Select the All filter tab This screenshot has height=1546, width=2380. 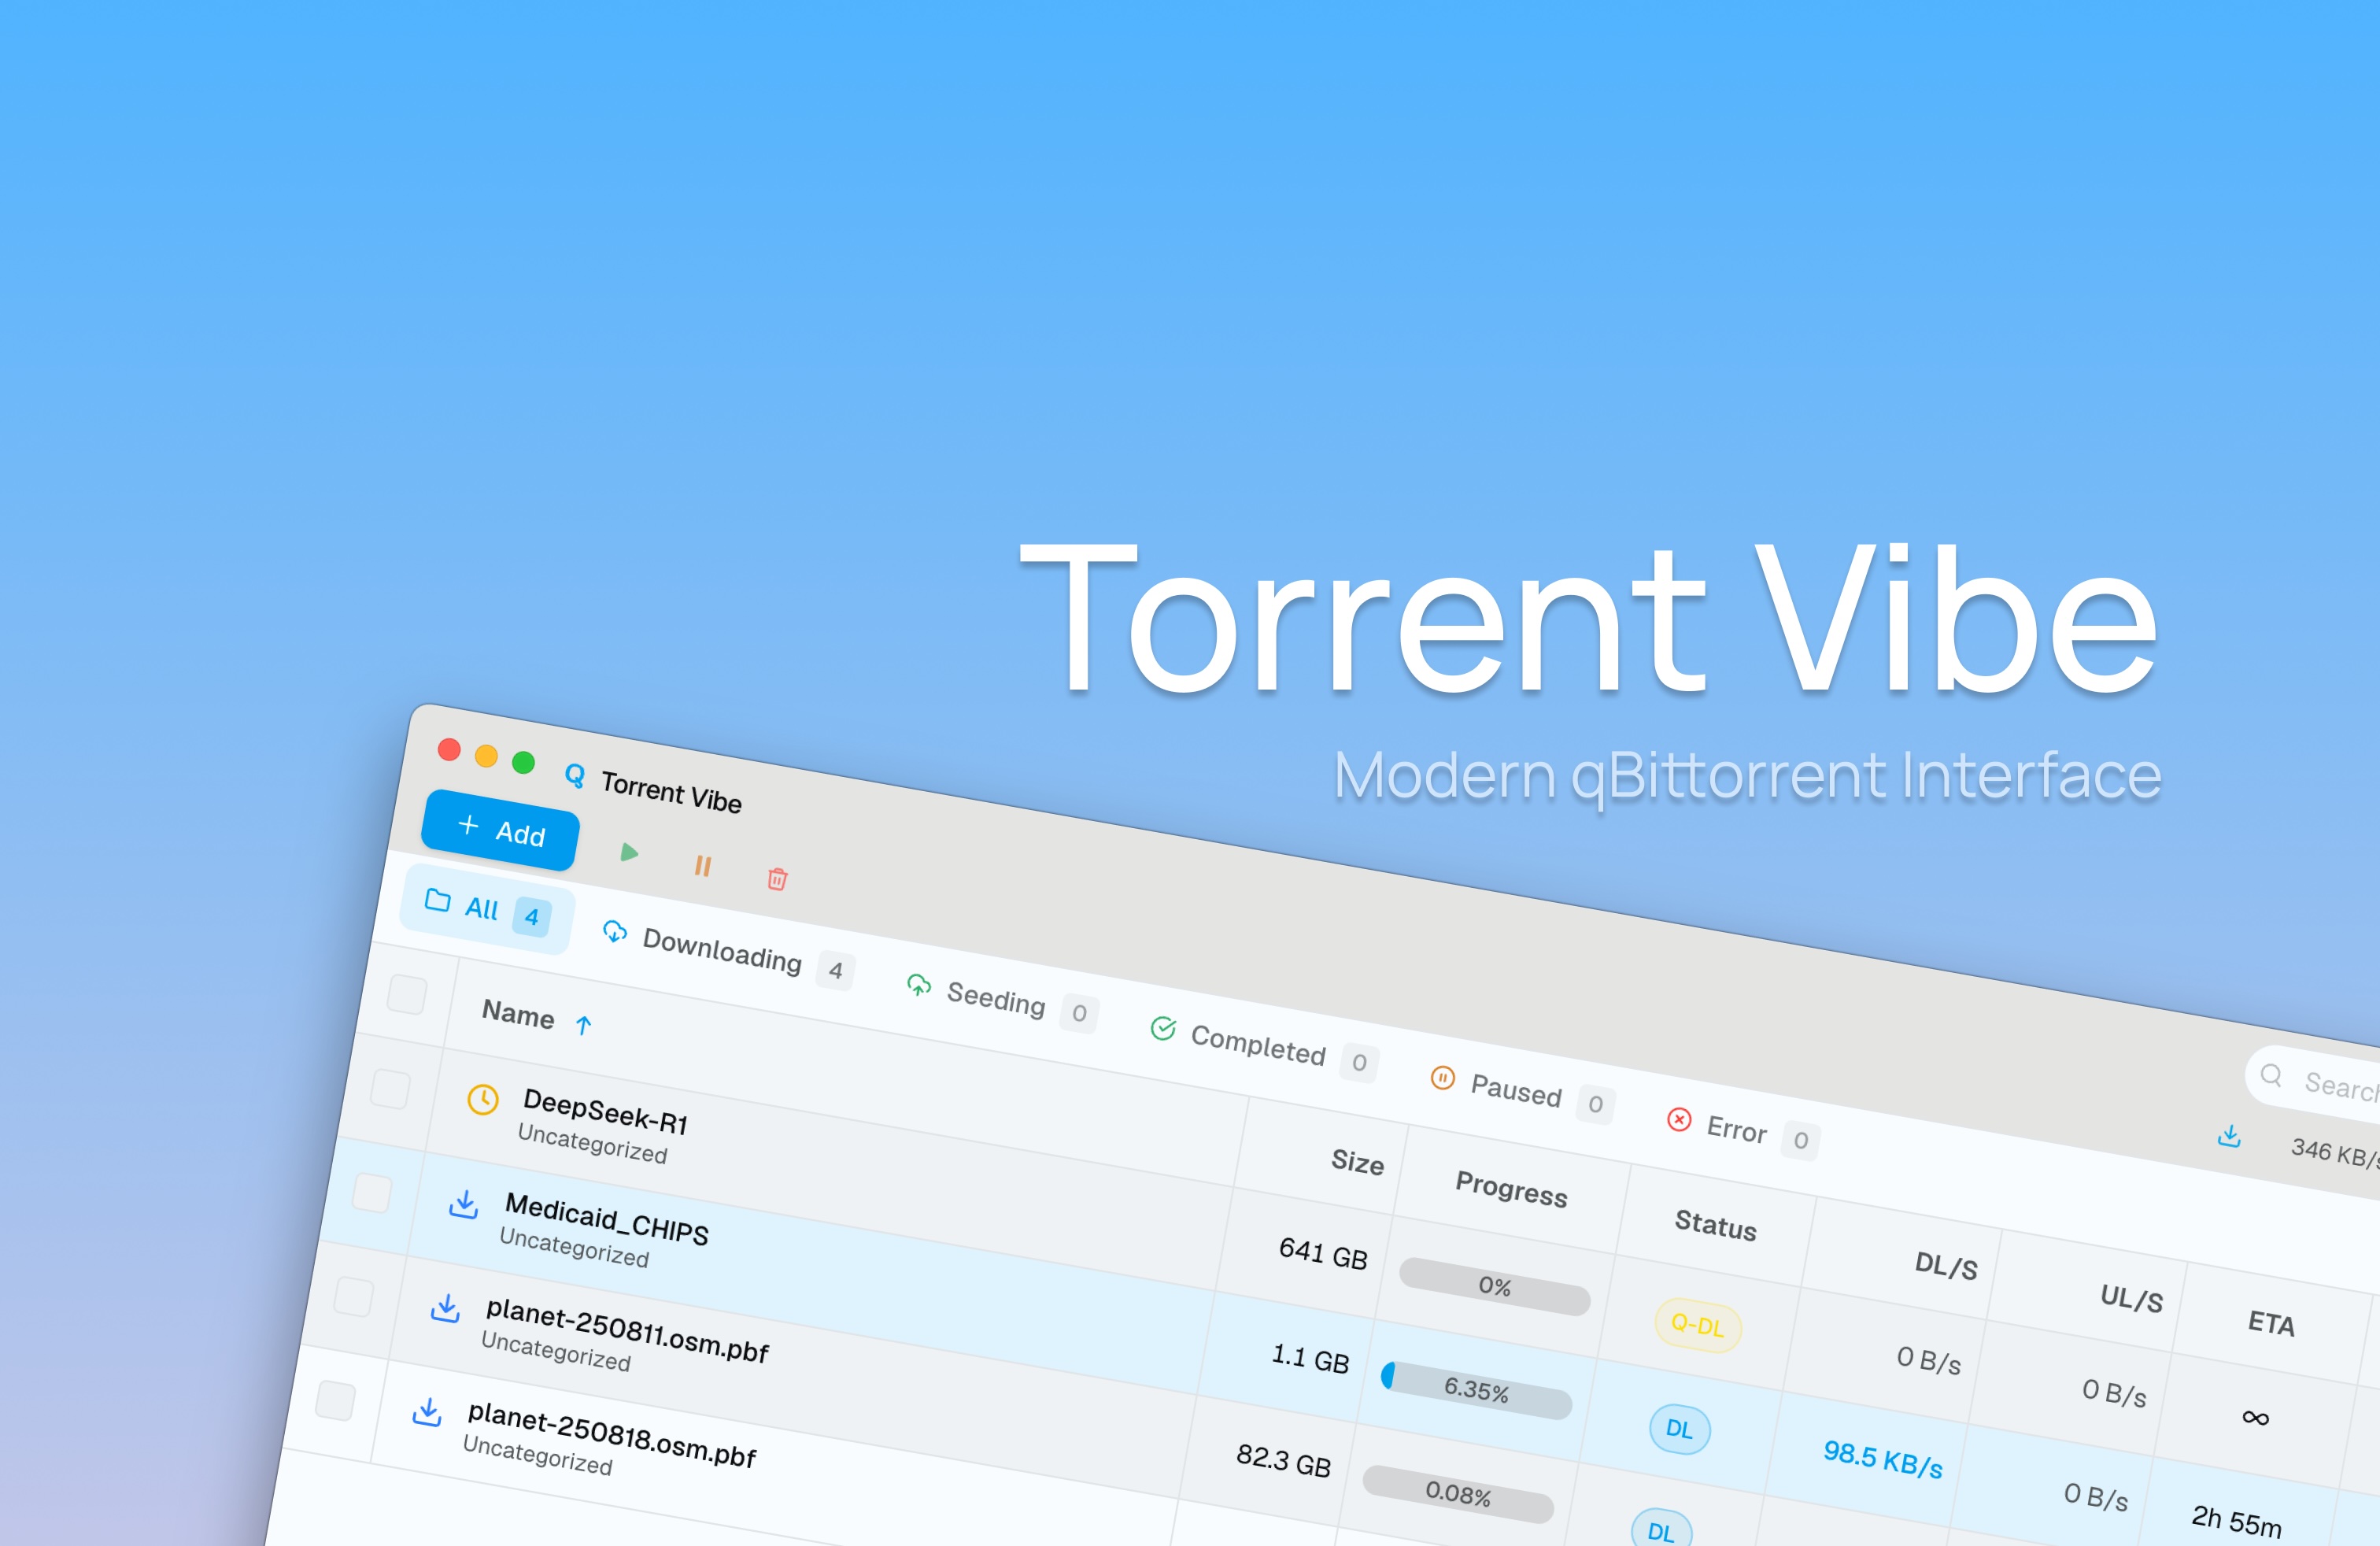(487, 910)
